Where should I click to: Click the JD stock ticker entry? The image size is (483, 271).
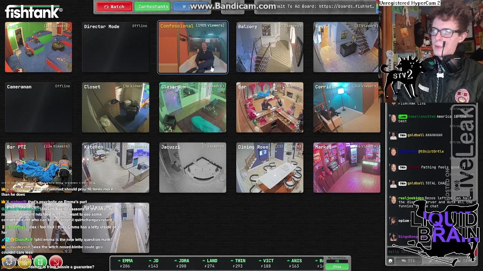(x=153, y=263)
